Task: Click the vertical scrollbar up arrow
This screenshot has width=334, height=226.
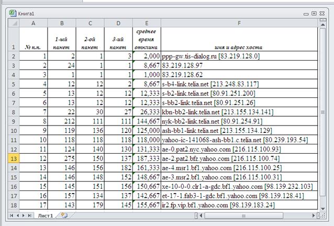Action: pyautogui.click(x=322, y=25)
